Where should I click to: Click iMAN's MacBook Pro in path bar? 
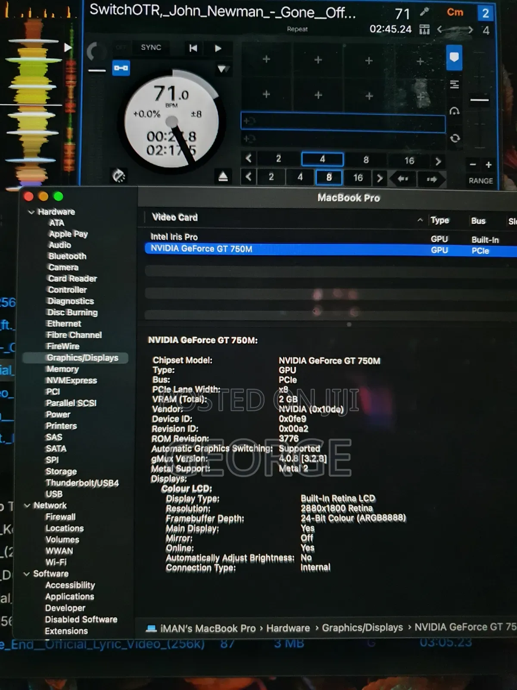[208, 629]
